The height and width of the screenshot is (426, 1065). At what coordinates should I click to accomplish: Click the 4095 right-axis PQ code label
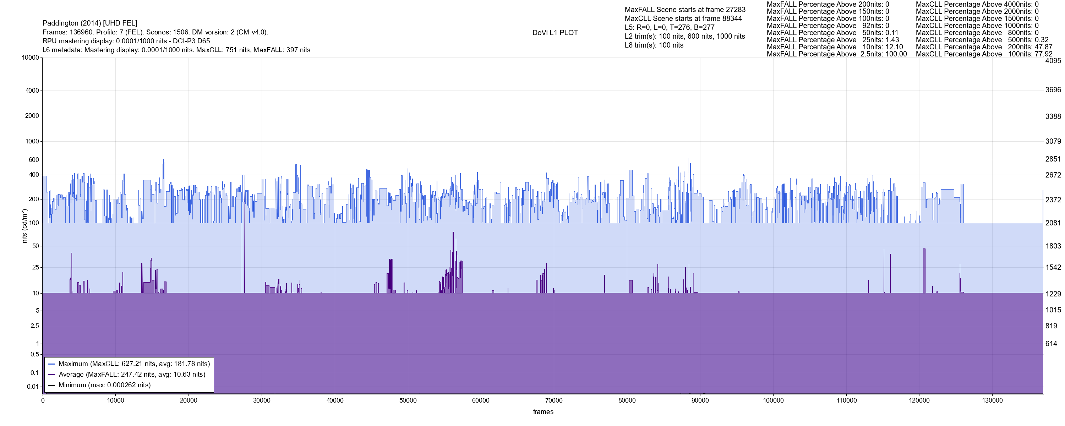tap(1053, 61)
